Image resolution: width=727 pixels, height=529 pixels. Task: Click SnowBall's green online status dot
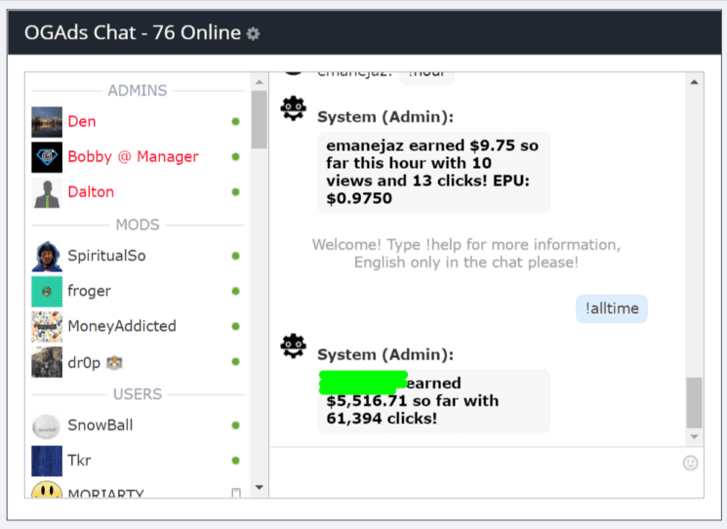235,426
